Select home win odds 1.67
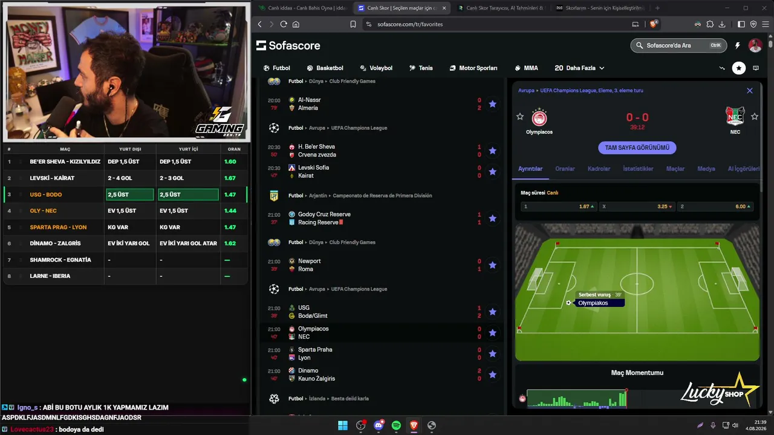Image resolution: width=774 pixels, height=435 pixels. 559,207
